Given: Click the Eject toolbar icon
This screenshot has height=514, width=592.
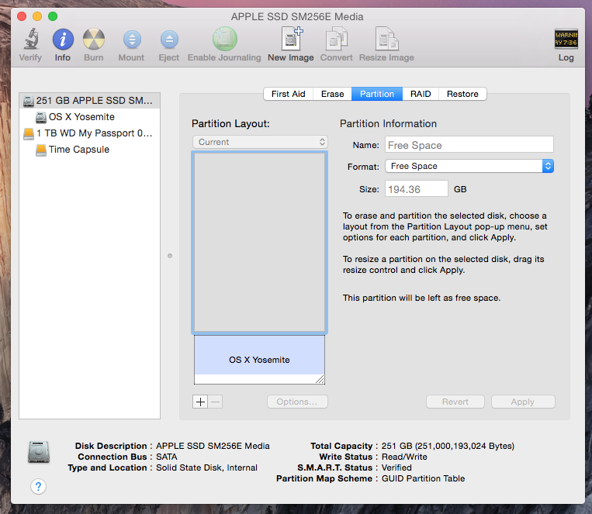Looking at the screenshot, I should [x=169, y=40].
